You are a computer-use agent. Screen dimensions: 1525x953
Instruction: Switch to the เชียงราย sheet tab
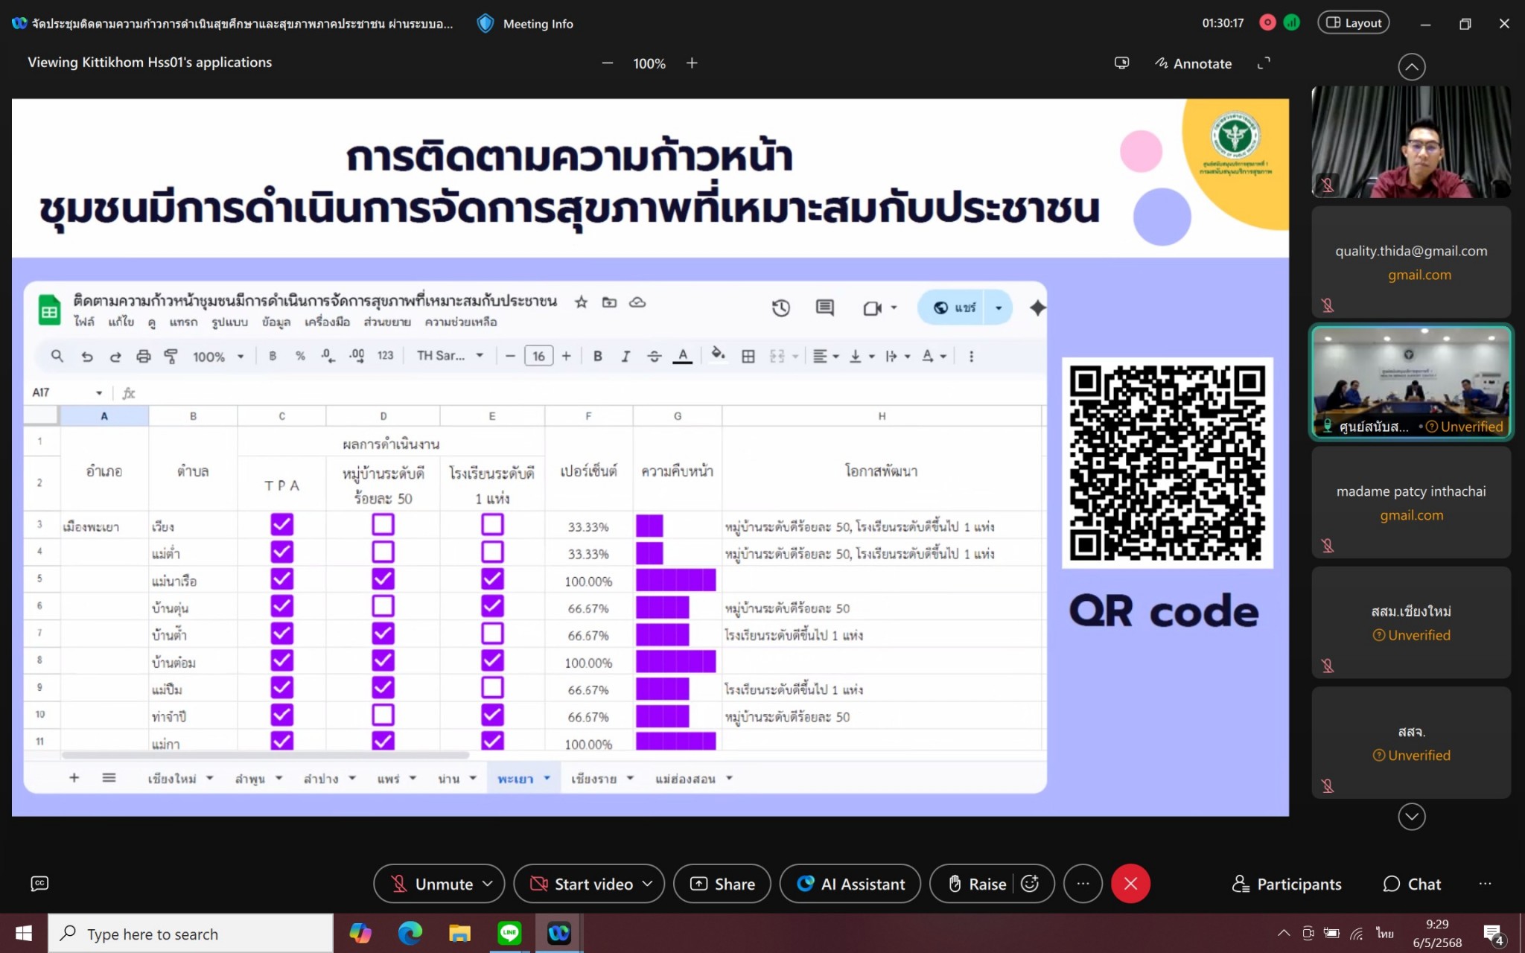pos(593,779)
